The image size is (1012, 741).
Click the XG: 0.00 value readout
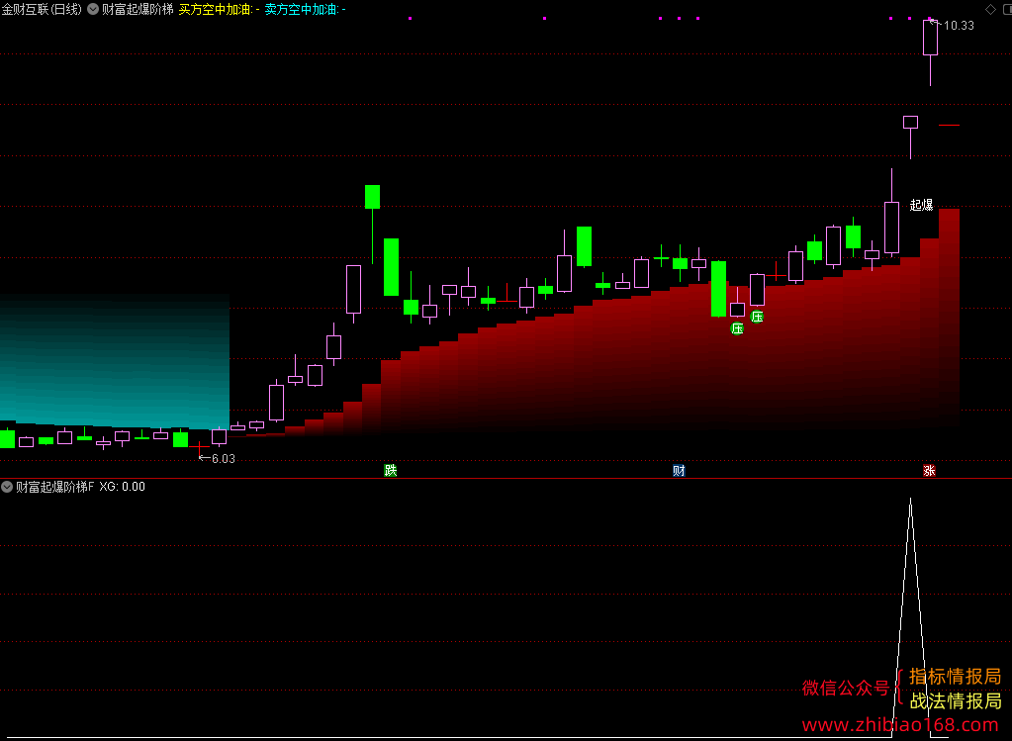point(122,487)
